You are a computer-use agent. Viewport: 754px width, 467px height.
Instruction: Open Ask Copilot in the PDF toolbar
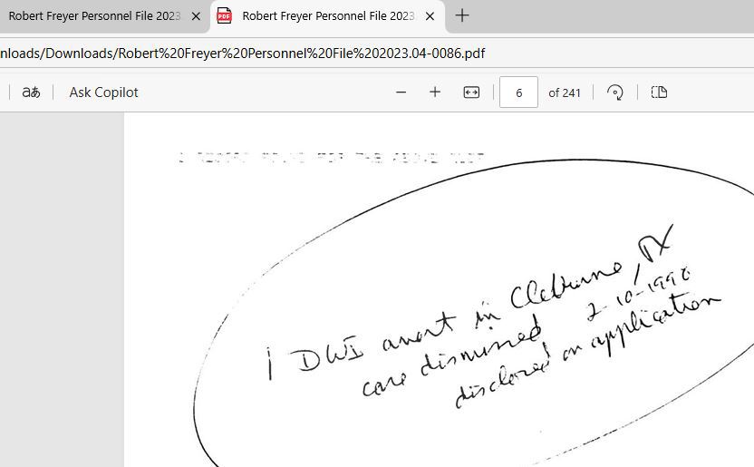tap(103, 92)
